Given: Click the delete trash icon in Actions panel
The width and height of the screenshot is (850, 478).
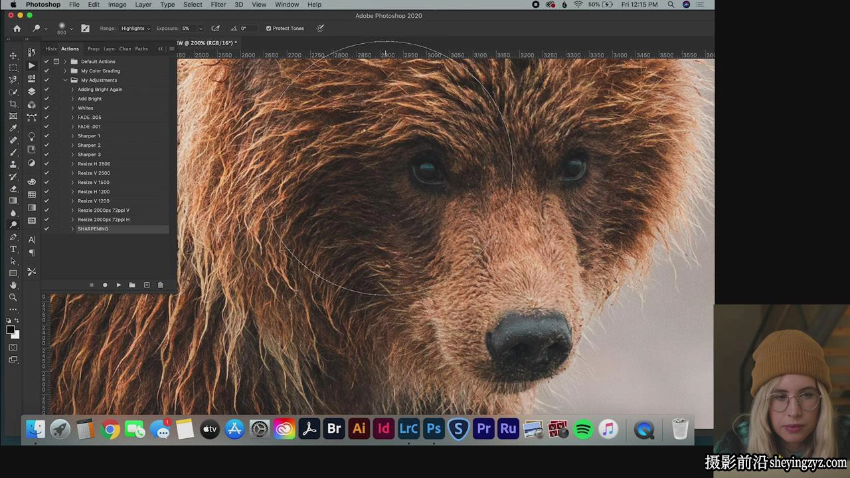Looking at the screenshot, I should point(160,285).
